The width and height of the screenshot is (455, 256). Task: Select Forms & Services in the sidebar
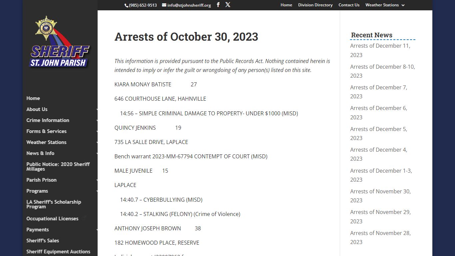point(46,131)
